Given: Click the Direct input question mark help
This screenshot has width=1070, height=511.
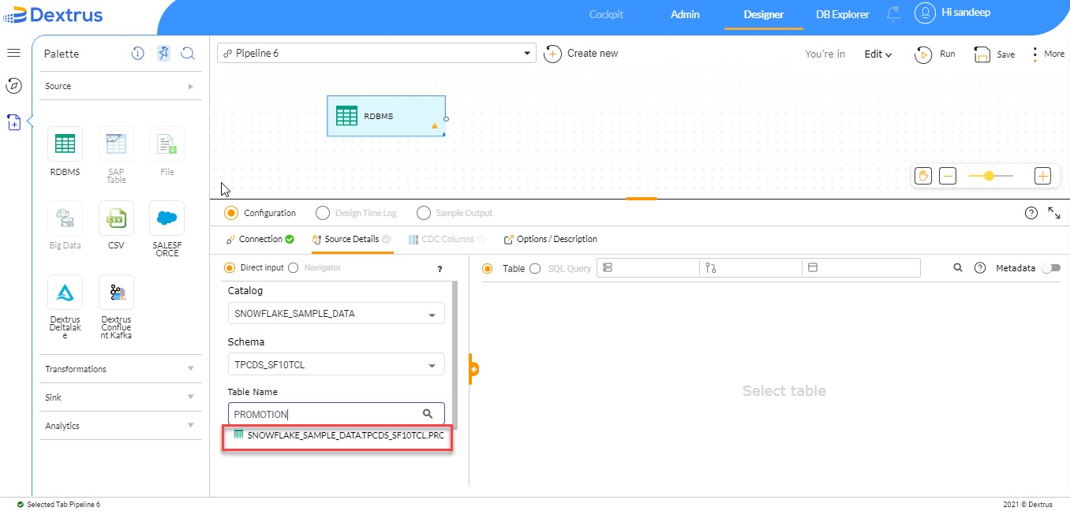Looking at the screenshot, I should coord(440,269).
